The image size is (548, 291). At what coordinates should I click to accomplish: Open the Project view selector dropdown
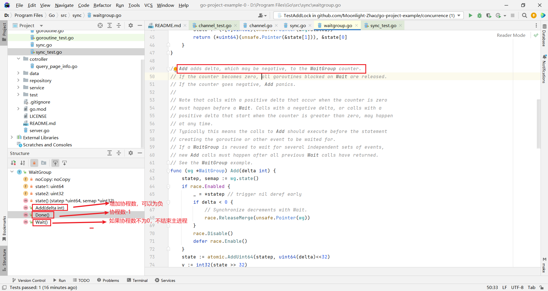pyautogui.click(x=41, y=26)
